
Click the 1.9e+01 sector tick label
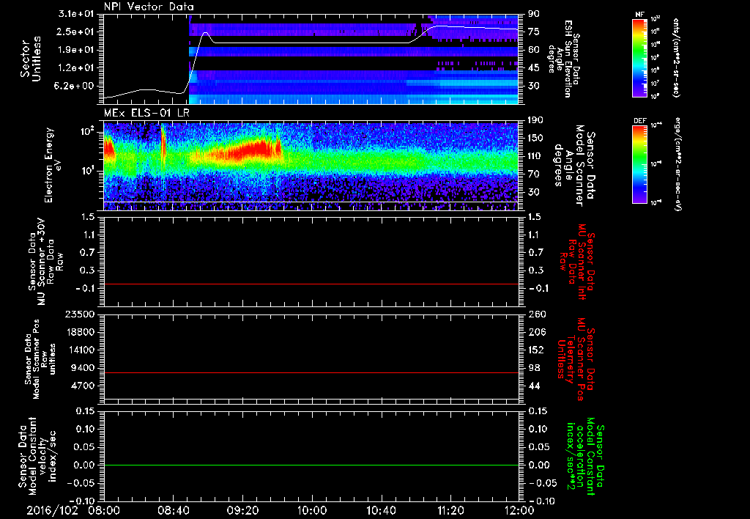pos(75,50)
